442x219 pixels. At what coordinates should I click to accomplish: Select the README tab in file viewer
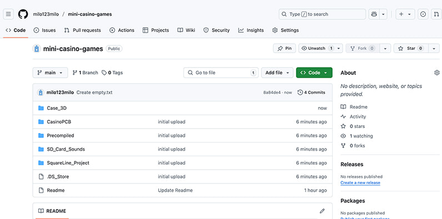[52, 211]
